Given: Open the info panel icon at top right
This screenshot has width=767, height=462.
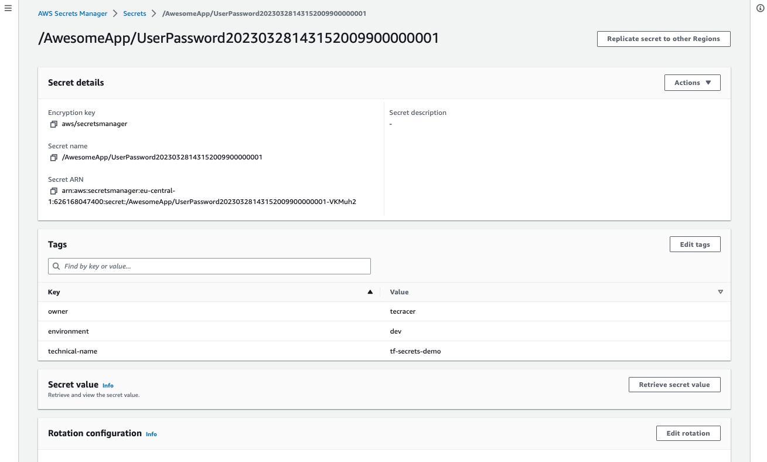Looking at the screenshot, I should click(x=760, y=9).
